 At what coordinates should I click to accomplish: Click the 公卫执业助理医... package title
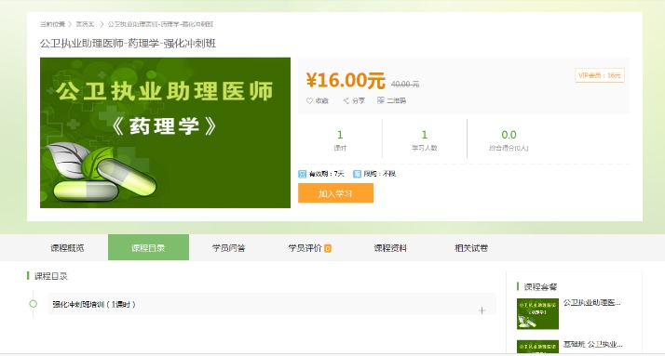592,303
